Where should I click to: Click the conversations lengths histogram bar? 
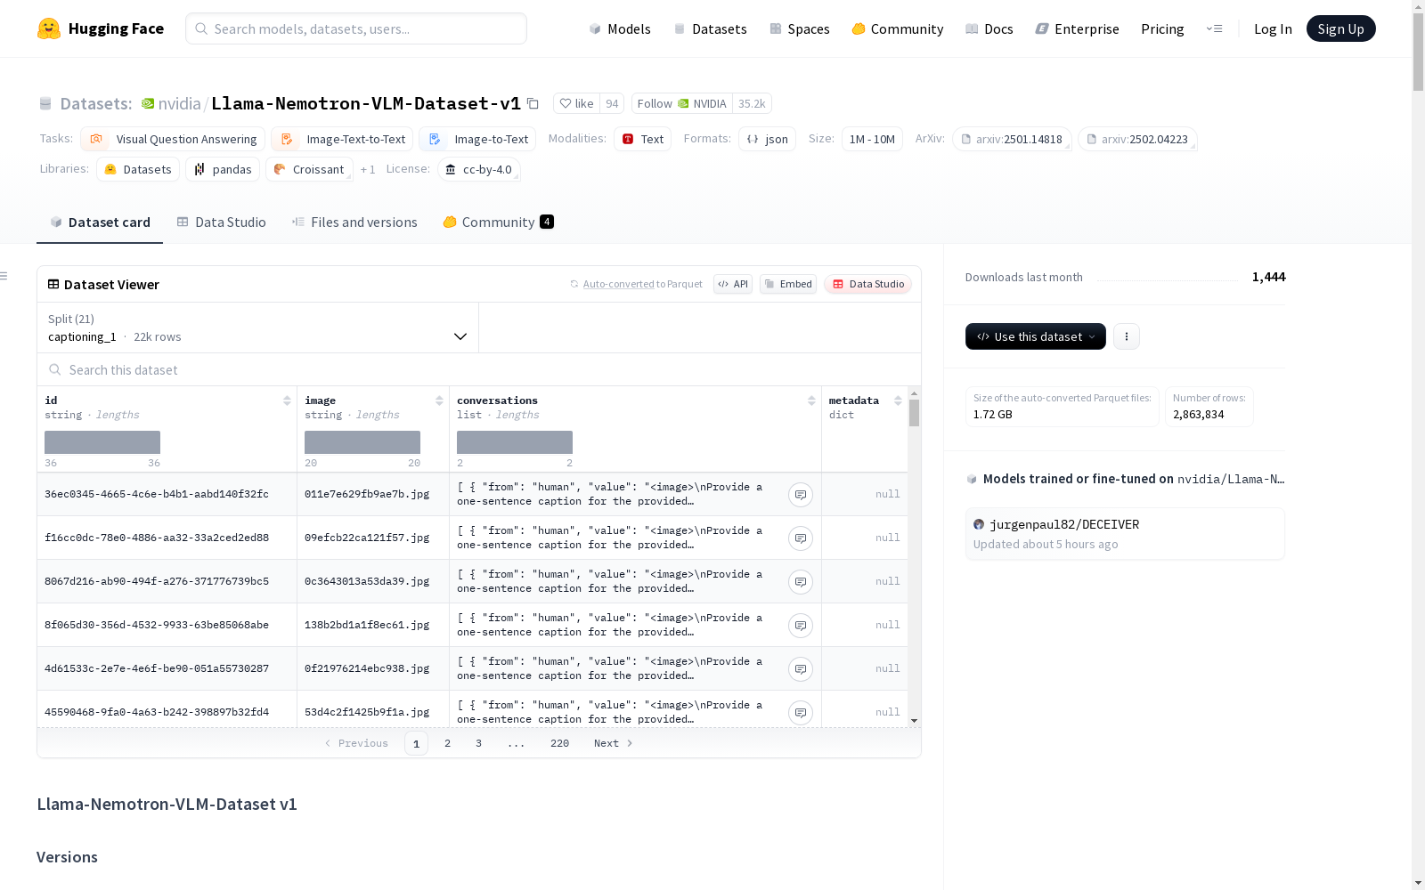515,442
